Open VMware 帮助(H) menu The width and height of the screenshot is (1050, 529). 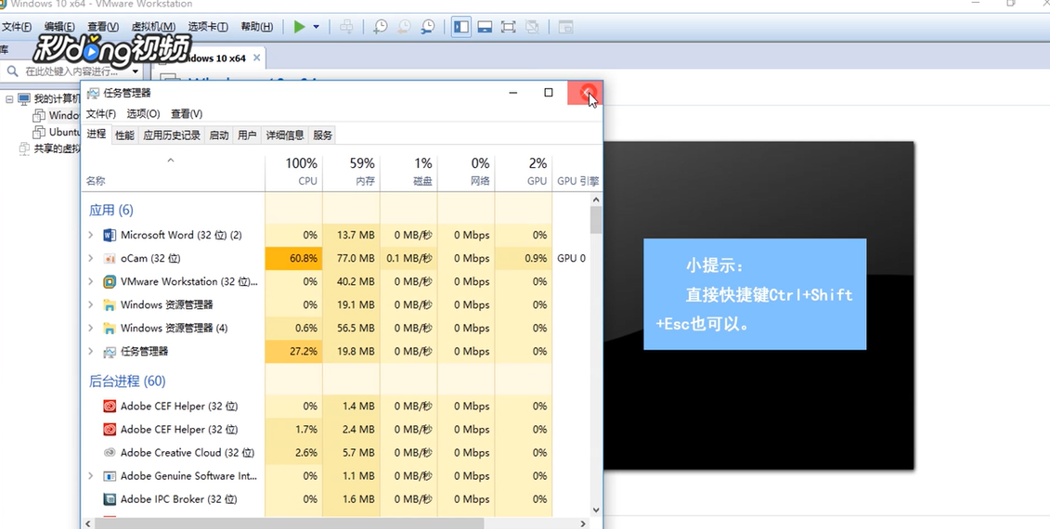[x=256, y=27]
